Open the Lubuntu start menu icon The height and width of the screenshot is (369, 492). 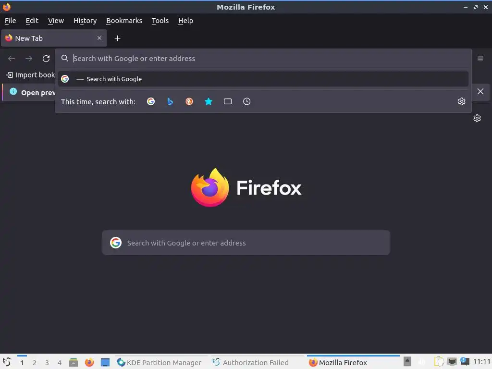(7, 362)
